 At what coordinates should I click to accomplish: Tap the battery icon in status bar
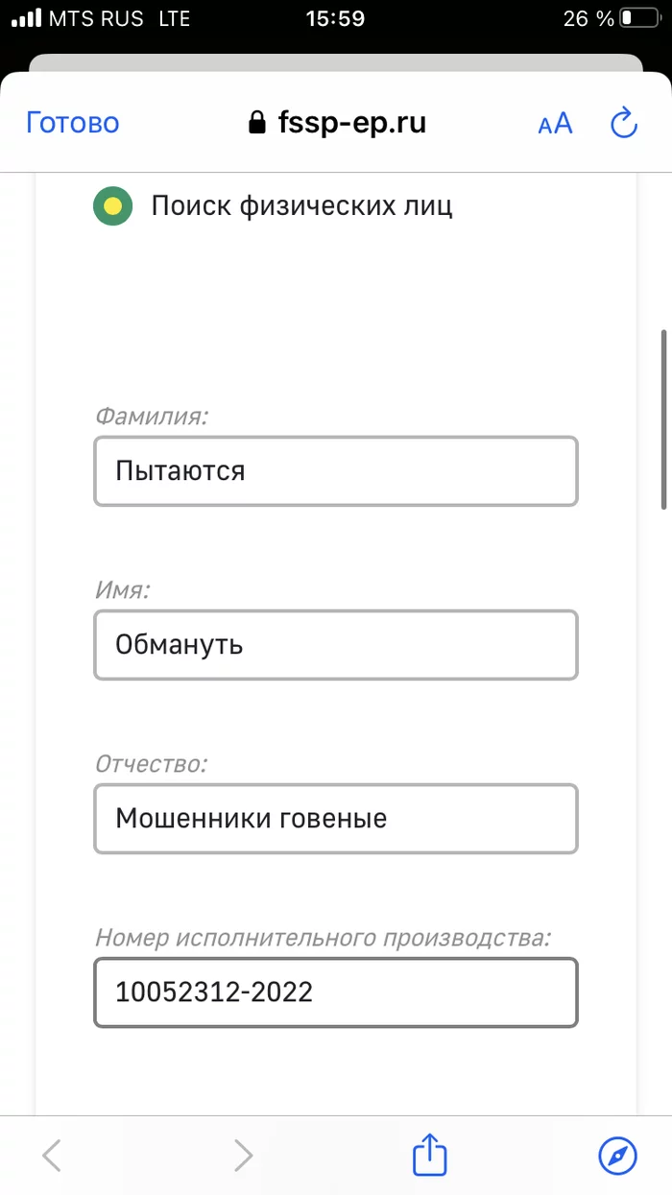[x=639, y=16]
